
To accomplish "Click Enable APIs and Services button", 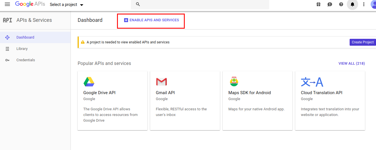I will point(151,20).
